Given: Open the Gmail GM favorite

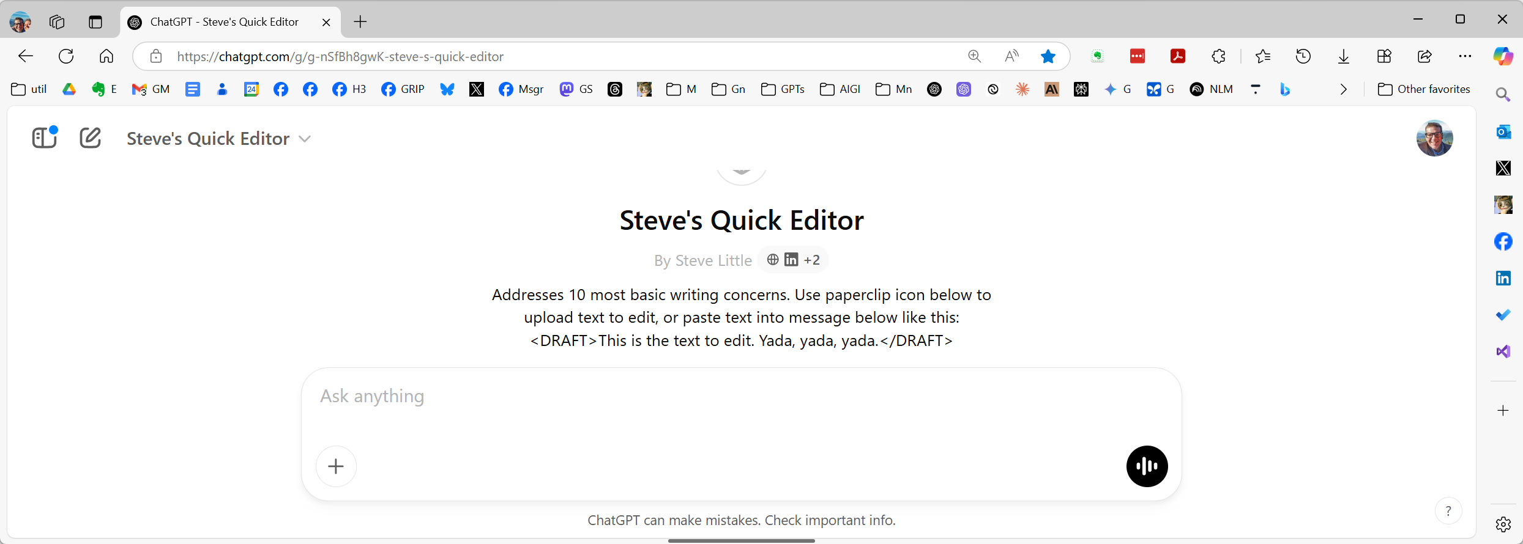Looking at the screenshot, I should pos(151,89).
